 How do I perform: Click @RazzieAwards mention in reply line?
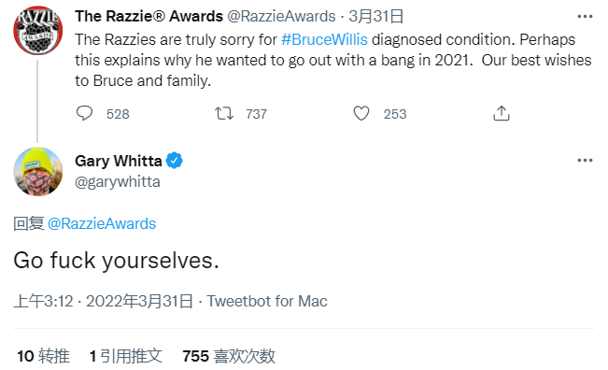click(102, 224)
